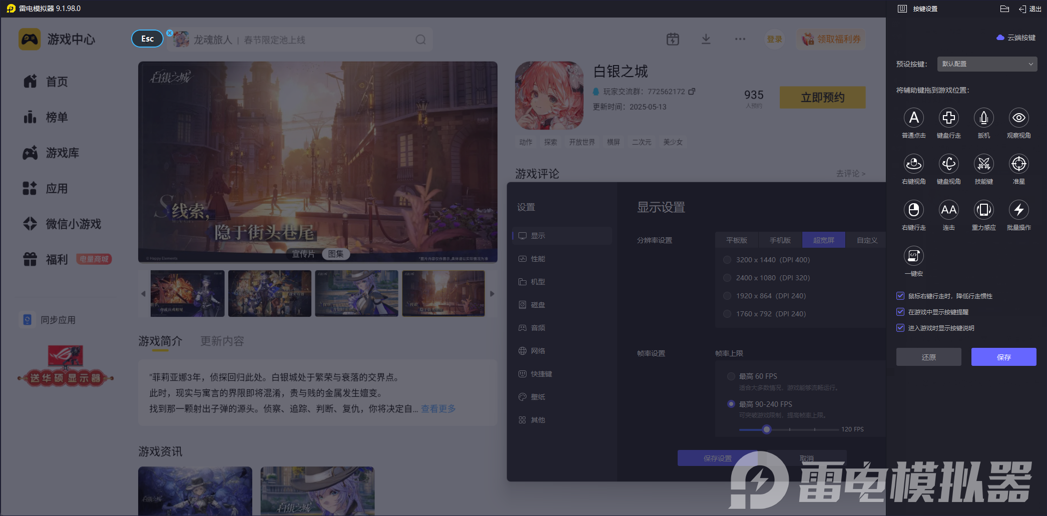Click 查看更多 to read more
Screen dimensions: 1047x516
(x=438, y=409)
